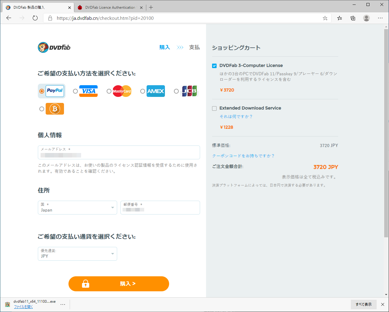389x312 pixels.
Task: Open a new browser tab
Action: click(x=151, y=7)
